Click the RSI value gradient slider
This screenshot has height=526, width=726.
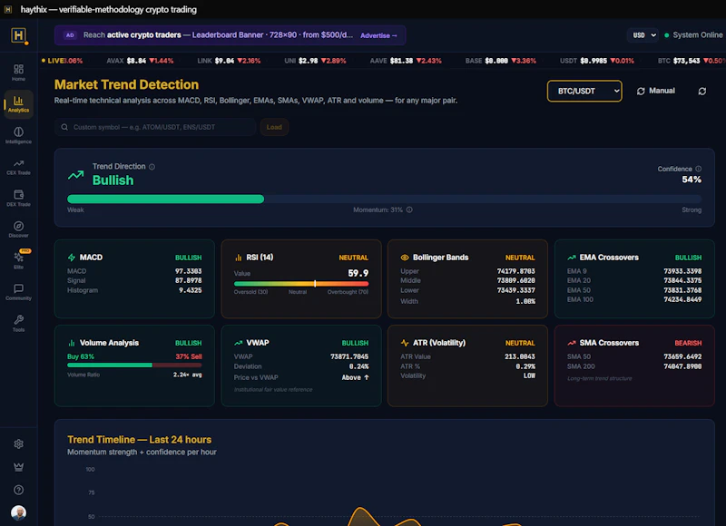coord(301,284)
